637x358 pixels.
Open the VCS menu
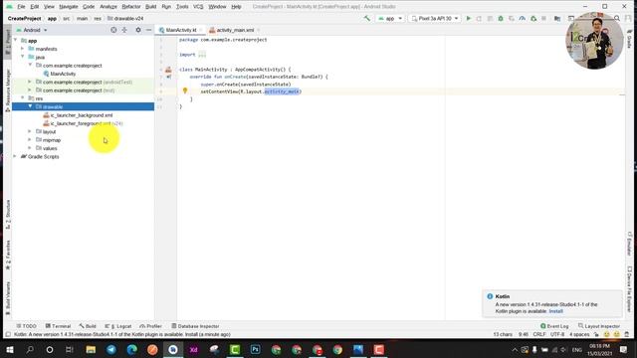click(x=198, y=7)
